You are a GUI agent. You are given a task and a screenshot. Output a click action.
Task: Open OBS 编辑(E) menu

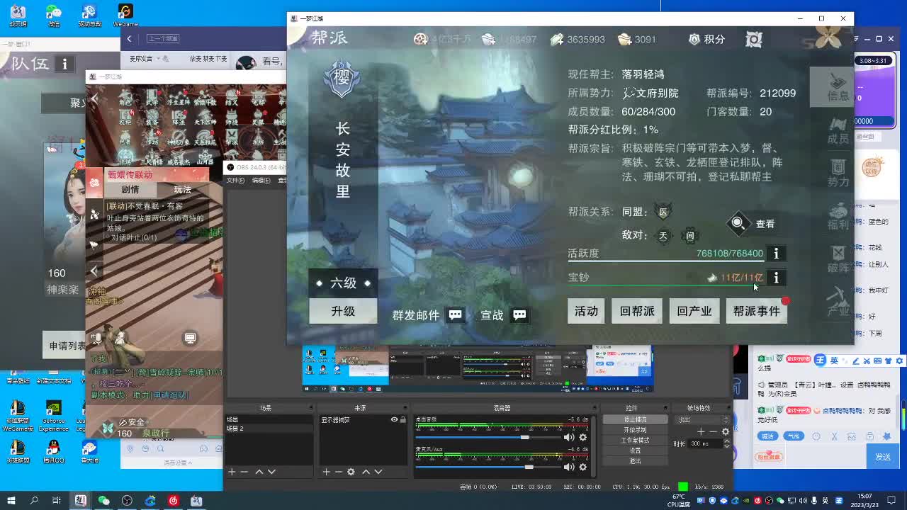261,181
